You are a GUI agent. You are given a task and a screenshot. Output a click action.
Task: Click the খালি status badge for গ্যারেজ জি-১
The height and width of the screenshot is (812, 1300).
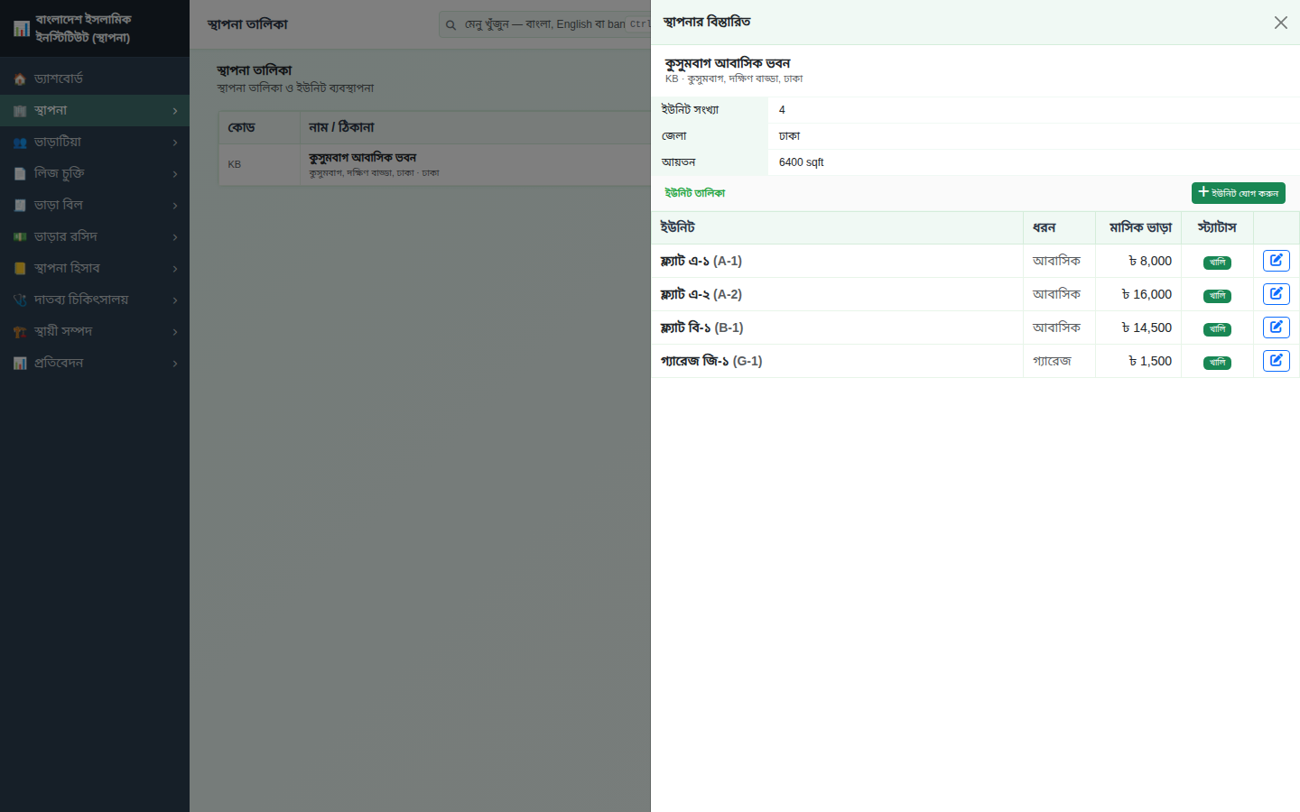point(1217,363)
